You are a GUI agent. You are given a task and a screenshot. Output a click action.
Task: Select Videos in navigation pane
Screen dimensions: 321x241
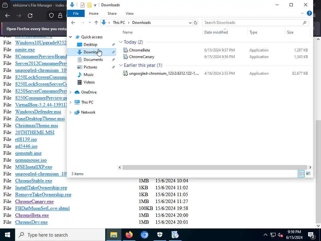(89, 82)
